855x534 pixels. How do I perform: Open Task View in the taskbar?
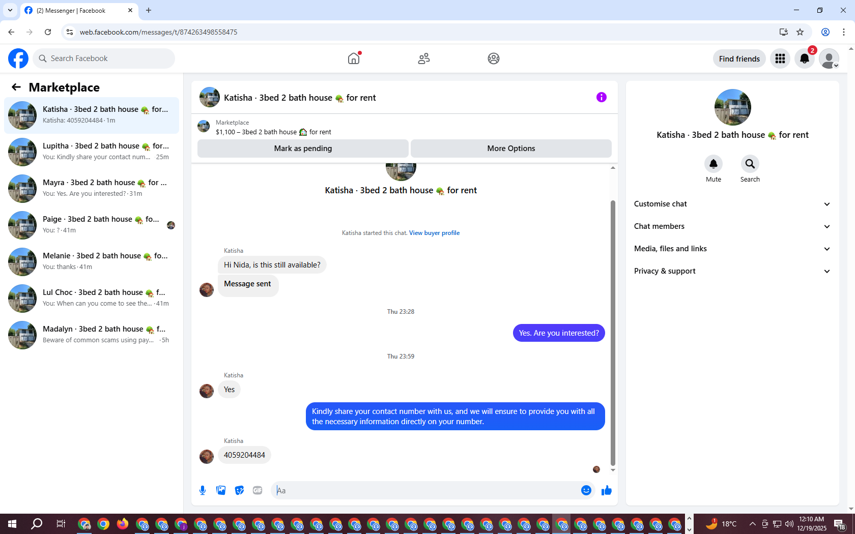click(x=61, y=524)
